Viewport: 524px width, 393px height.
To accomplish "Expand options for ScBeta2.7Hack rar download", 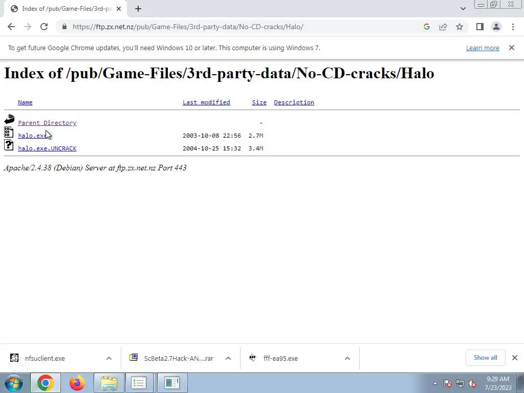I will pos(228,358).
